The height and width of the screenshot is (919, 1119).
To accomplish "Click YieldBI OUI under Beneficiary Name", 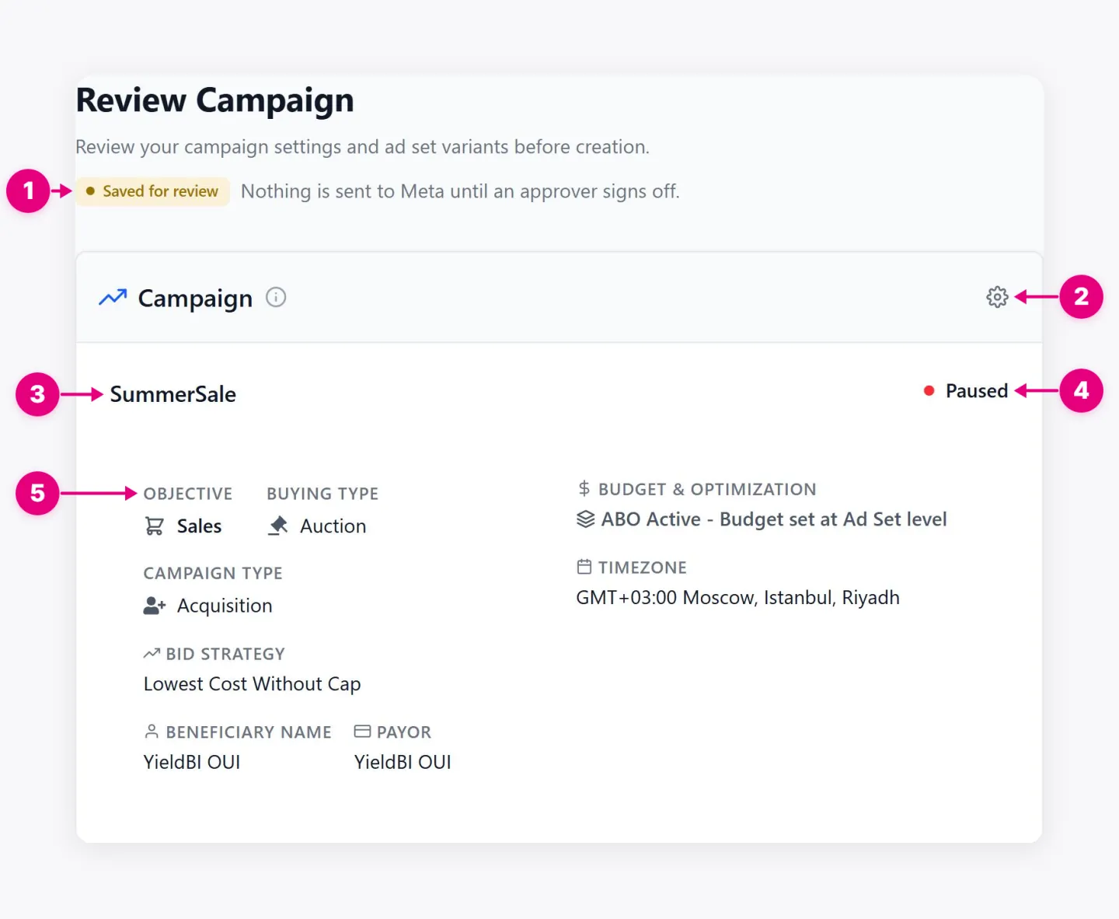I will click(192, 762).
